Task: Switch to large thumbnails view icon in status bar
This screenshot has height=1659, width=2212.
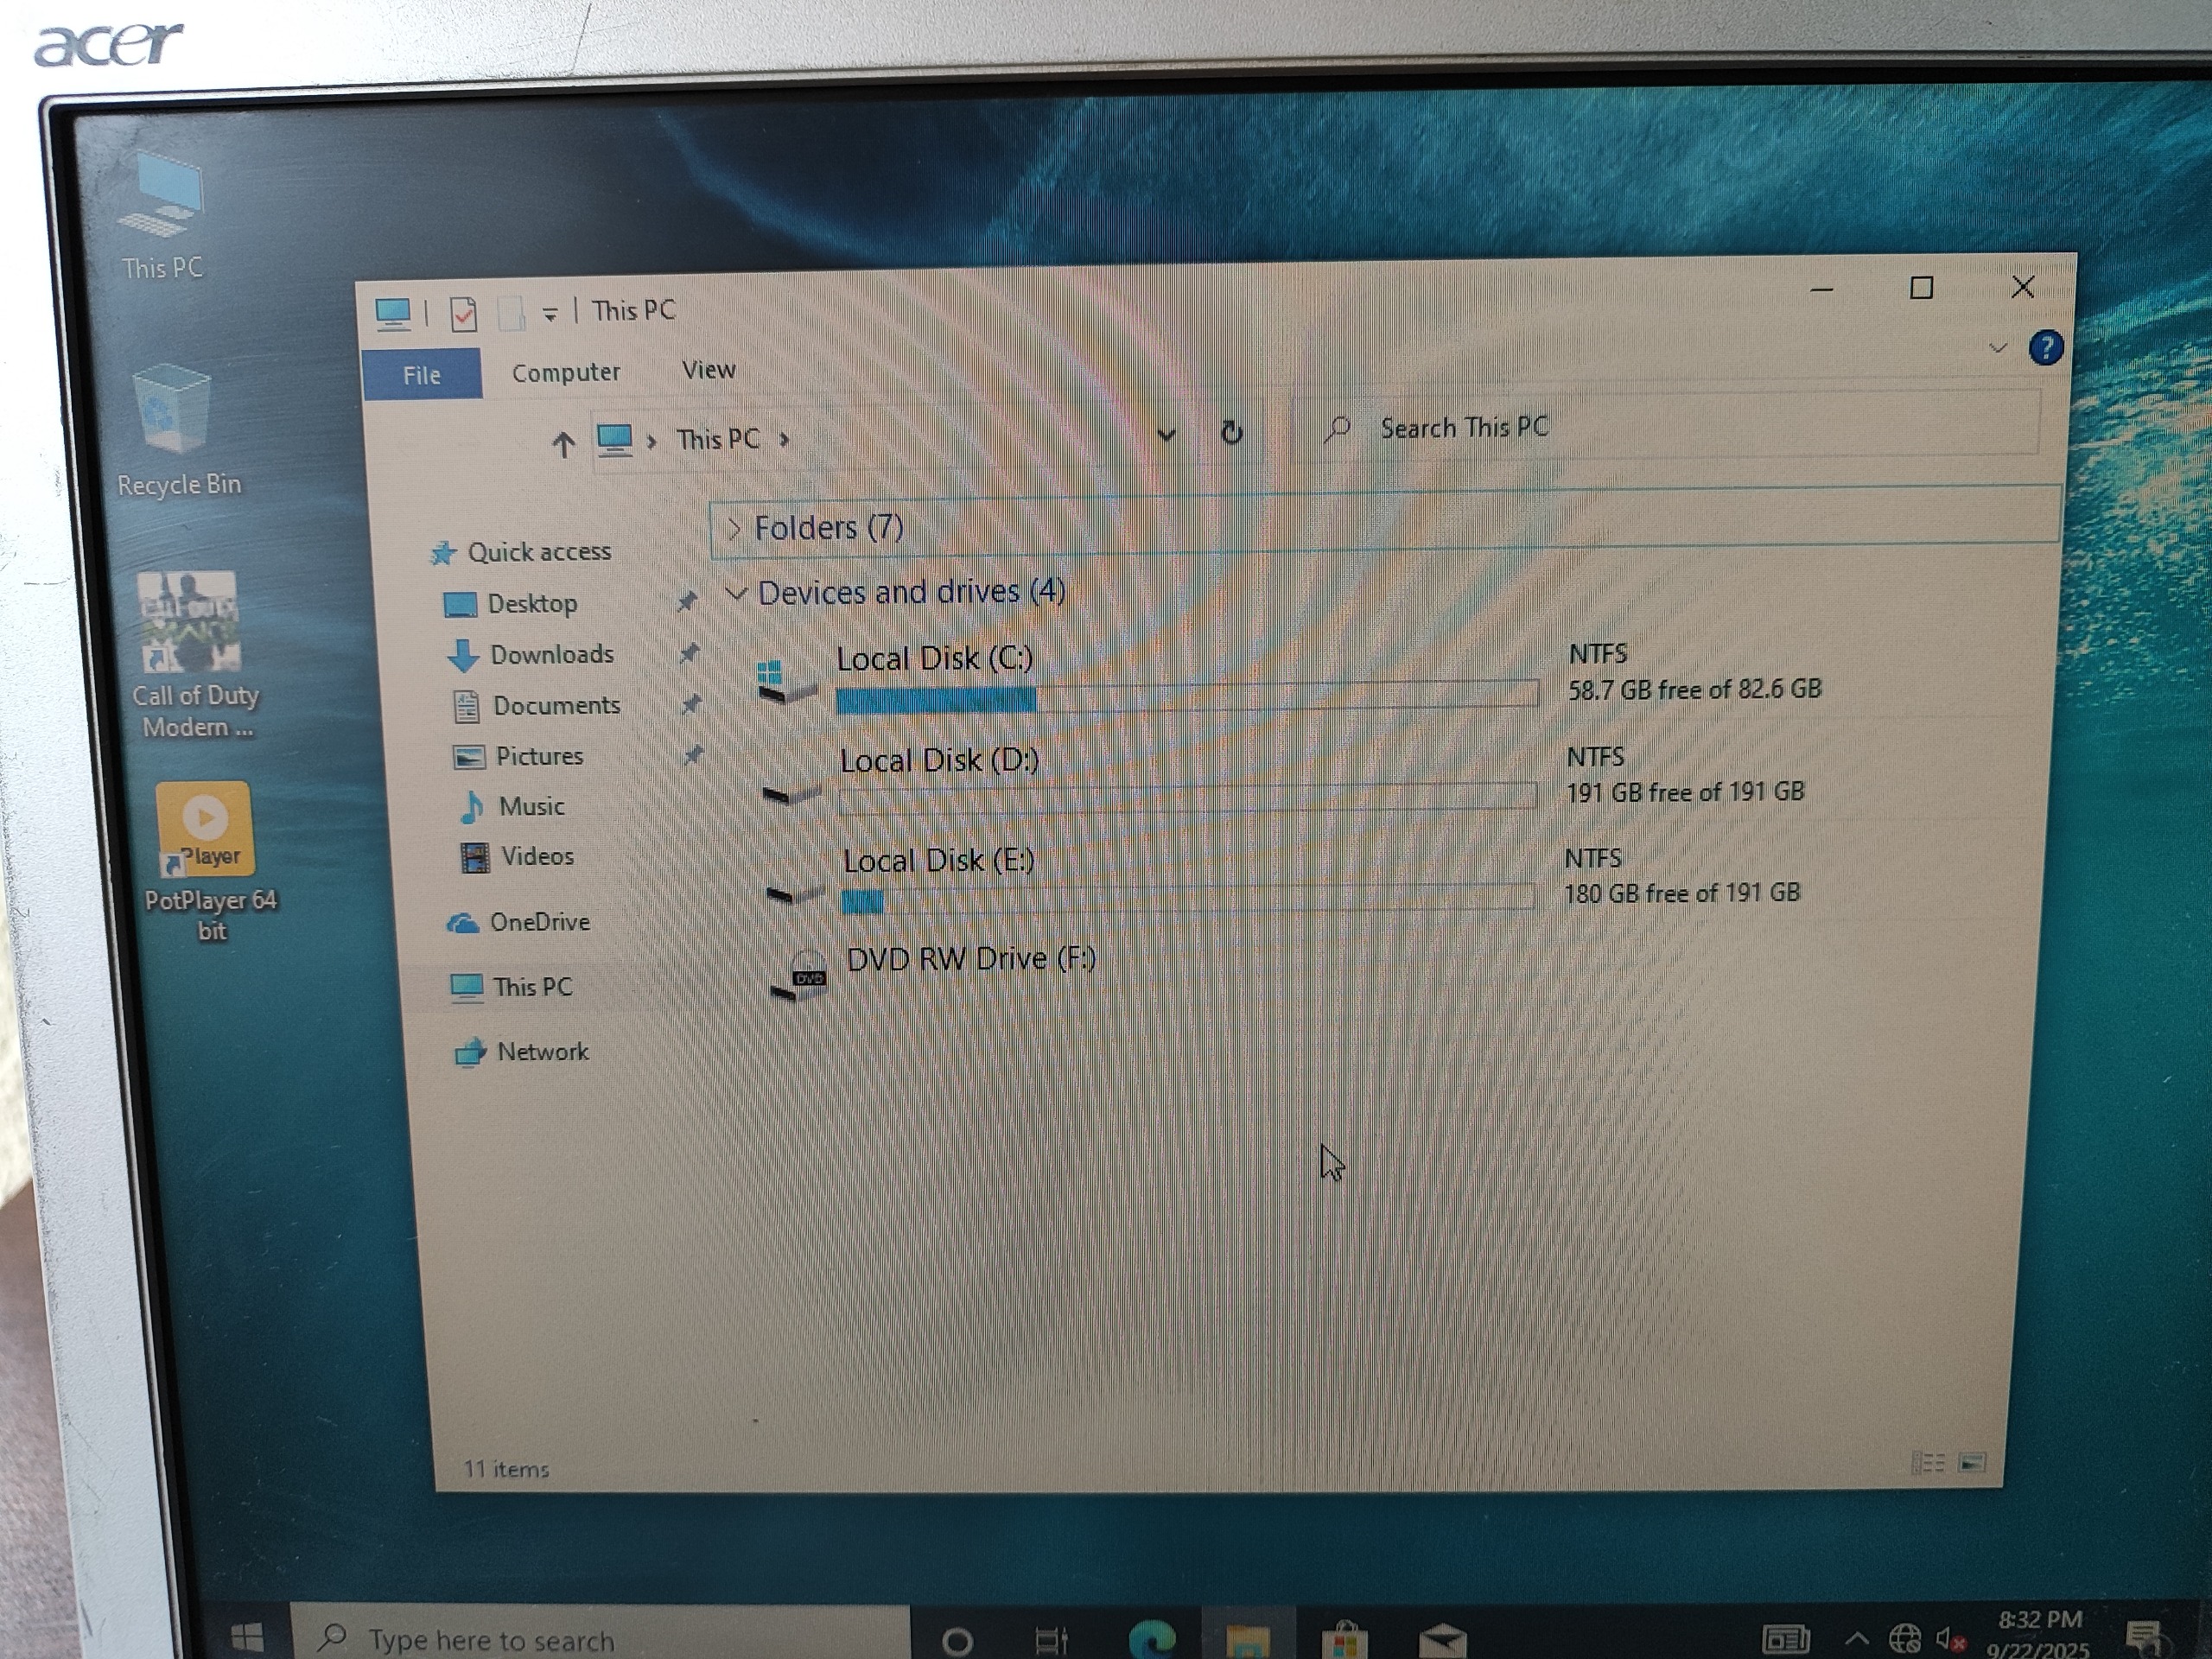Action: pyautogui.click(x=1971, y=1463)
